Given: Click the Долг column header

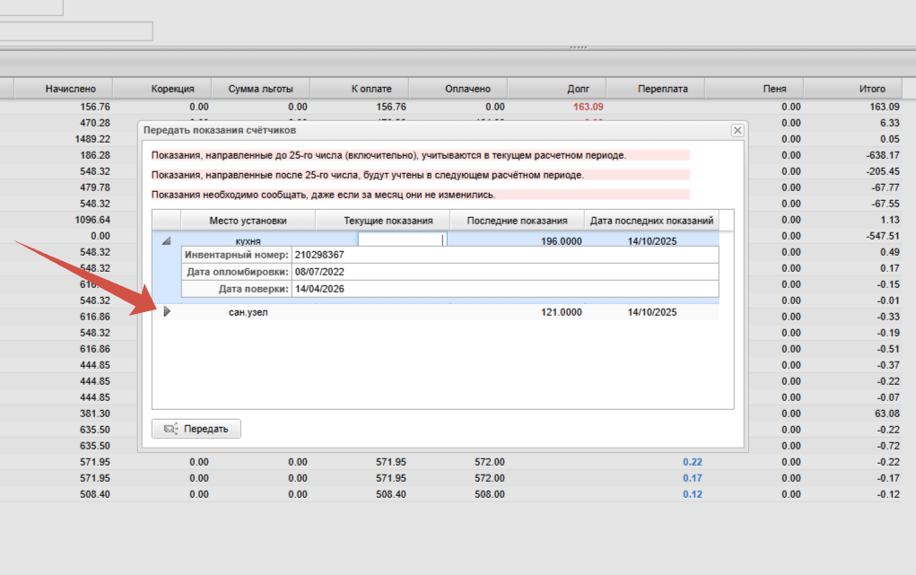Looking at the screenshot, I should tap(578, 89).
